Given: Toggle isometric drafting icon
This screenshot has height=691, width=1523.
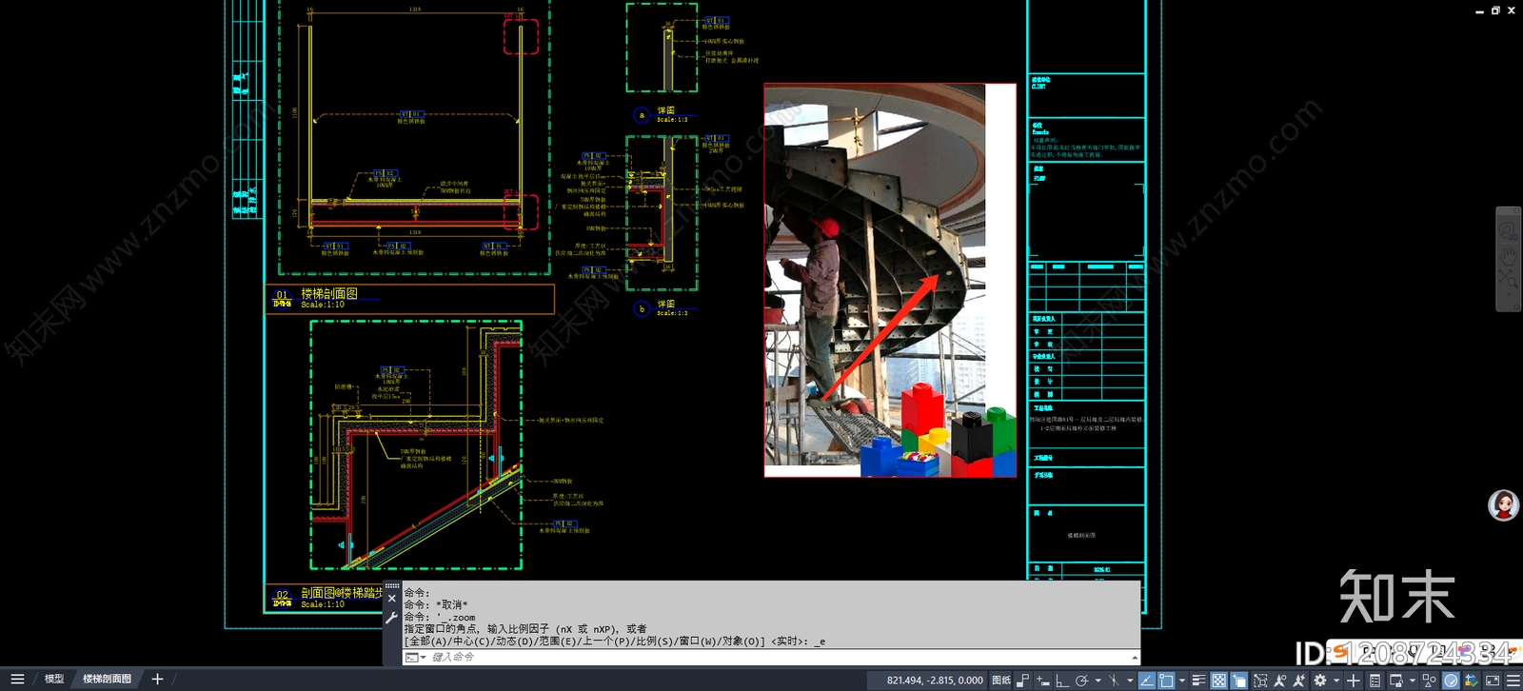Looking at the screenshot, I should [1114, 681].
